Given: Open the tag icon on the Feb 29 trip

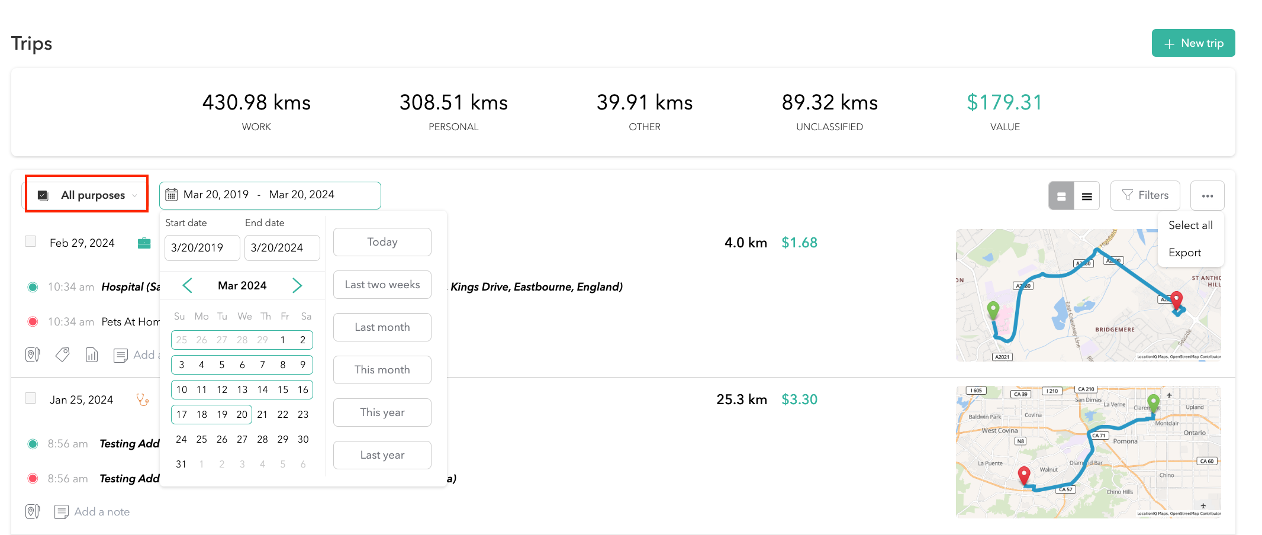Looking at the screenshot, I should tap(62, 354).
